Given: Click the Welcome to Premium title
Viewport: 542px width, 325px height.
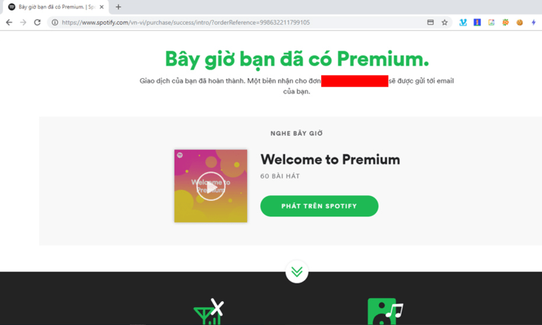Looking at the screenshot, I should (330, 159).
